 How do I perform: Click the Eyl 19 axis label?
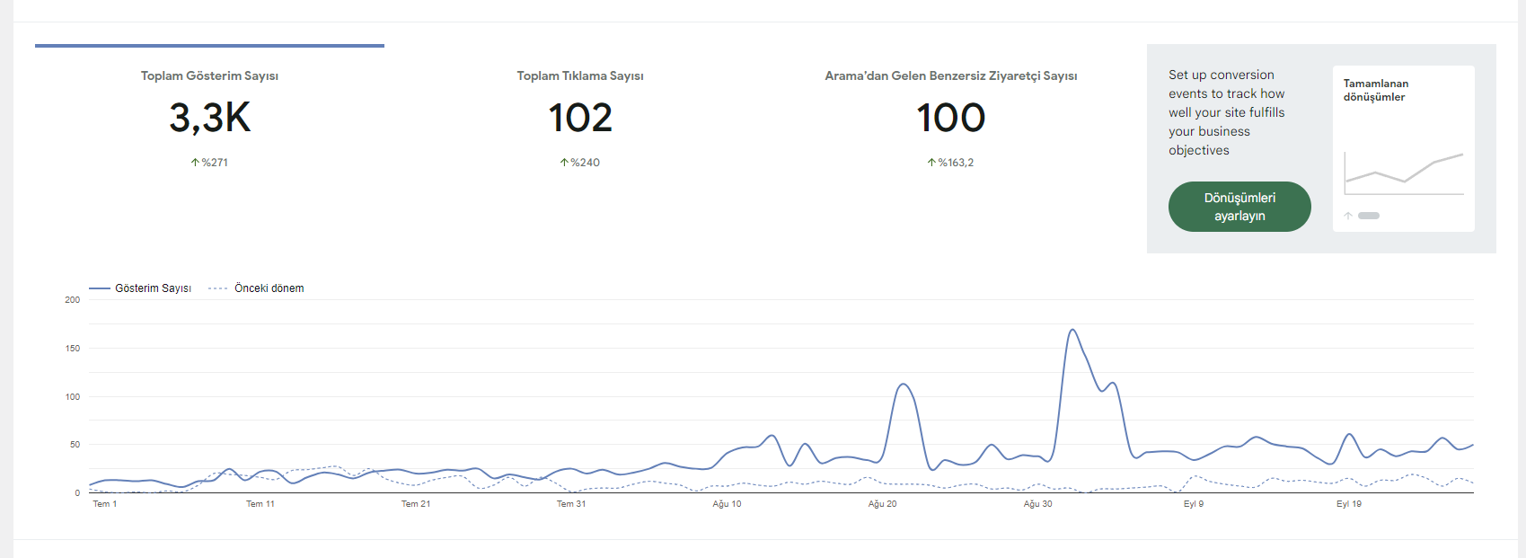[x=1349, y=504]
